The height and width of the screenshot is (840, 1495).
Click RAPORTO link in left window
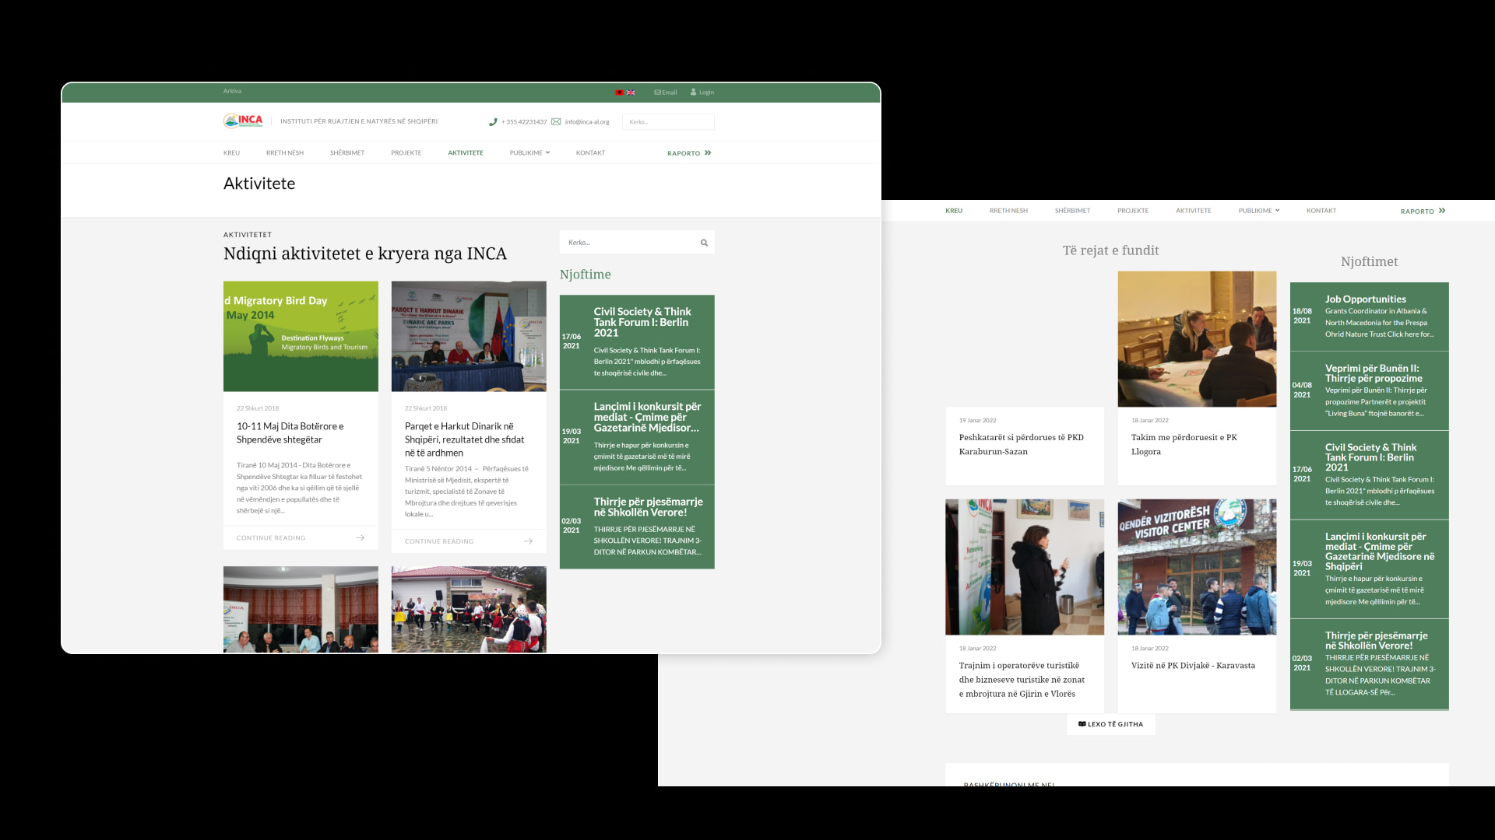coord(684,153)
